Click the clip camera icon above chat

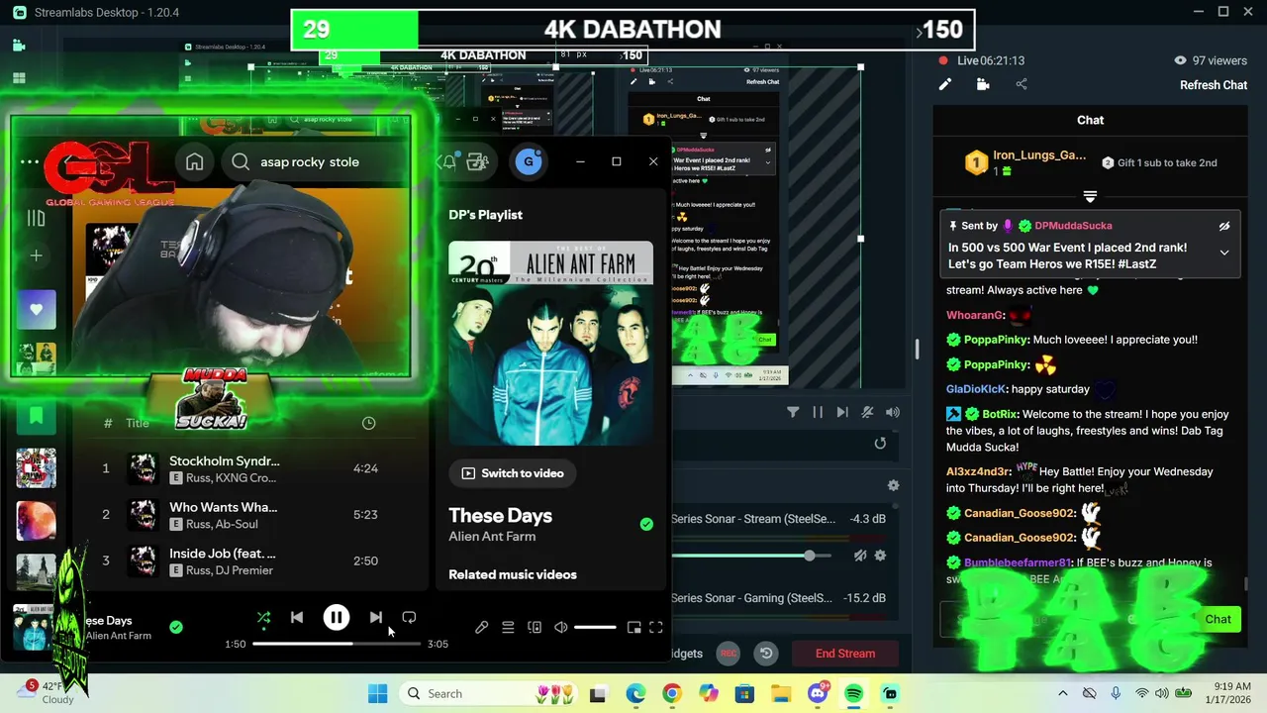coord(983,84)
